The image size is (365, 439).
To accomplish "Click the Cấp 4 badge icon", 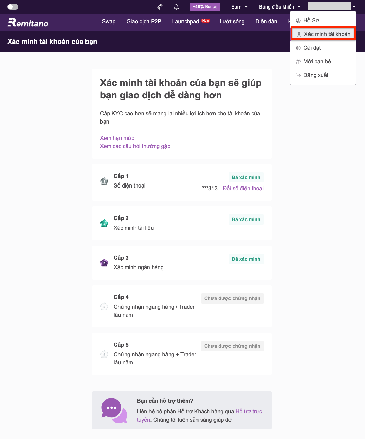I will [x=104, y=306].
